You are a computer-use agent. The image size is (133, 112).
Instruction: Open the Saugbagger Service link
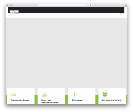[x=20, y=100]
